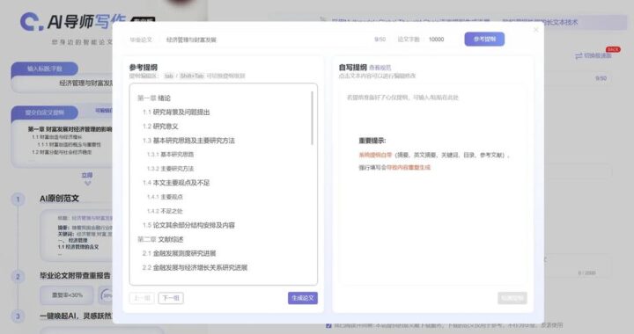Click the 提交自定义提纲 tab in background page

tap(45, 113)
